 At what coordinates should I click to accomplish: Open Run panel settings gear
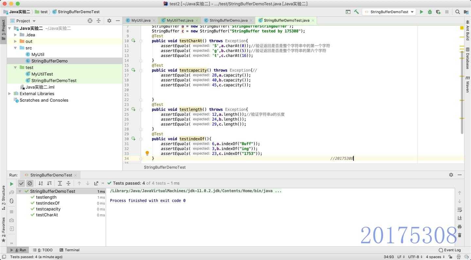(x=451, y=175)
